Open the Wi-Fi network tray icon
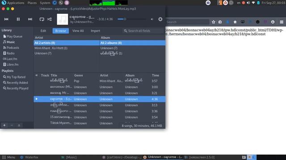 253,3
